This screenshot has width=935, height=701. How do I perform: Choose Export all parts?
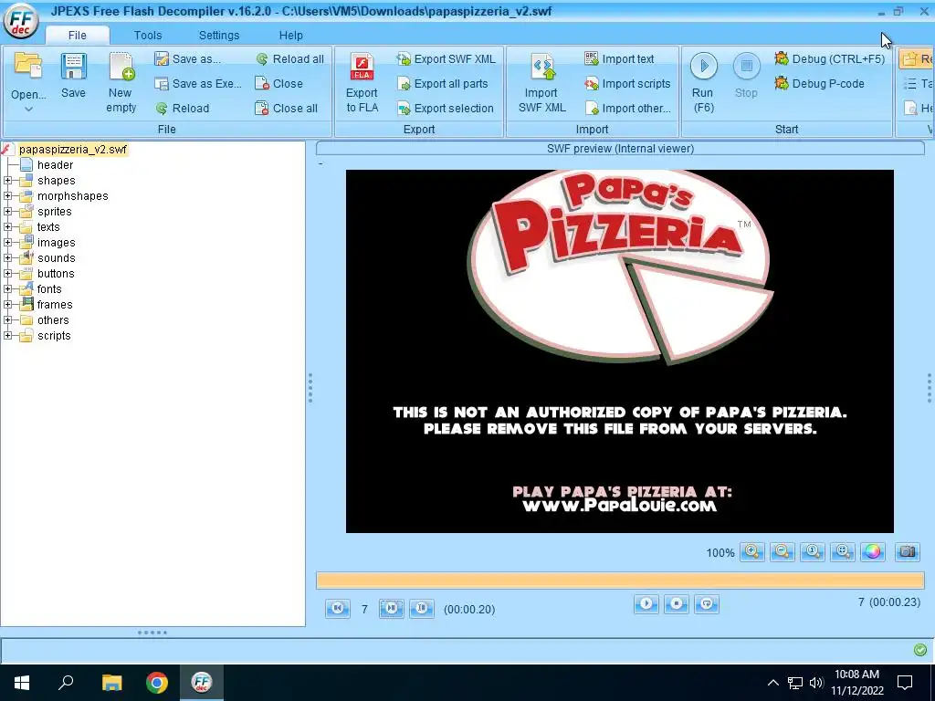point(443,83)
